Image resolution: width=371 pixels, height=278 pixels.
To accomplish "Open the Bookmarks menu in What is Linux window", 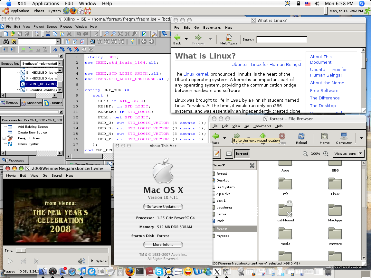I will [x=212, y=27].
